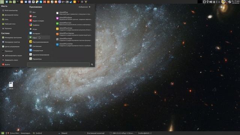Switch to the OBS window in taskbar

pos(122,133)
